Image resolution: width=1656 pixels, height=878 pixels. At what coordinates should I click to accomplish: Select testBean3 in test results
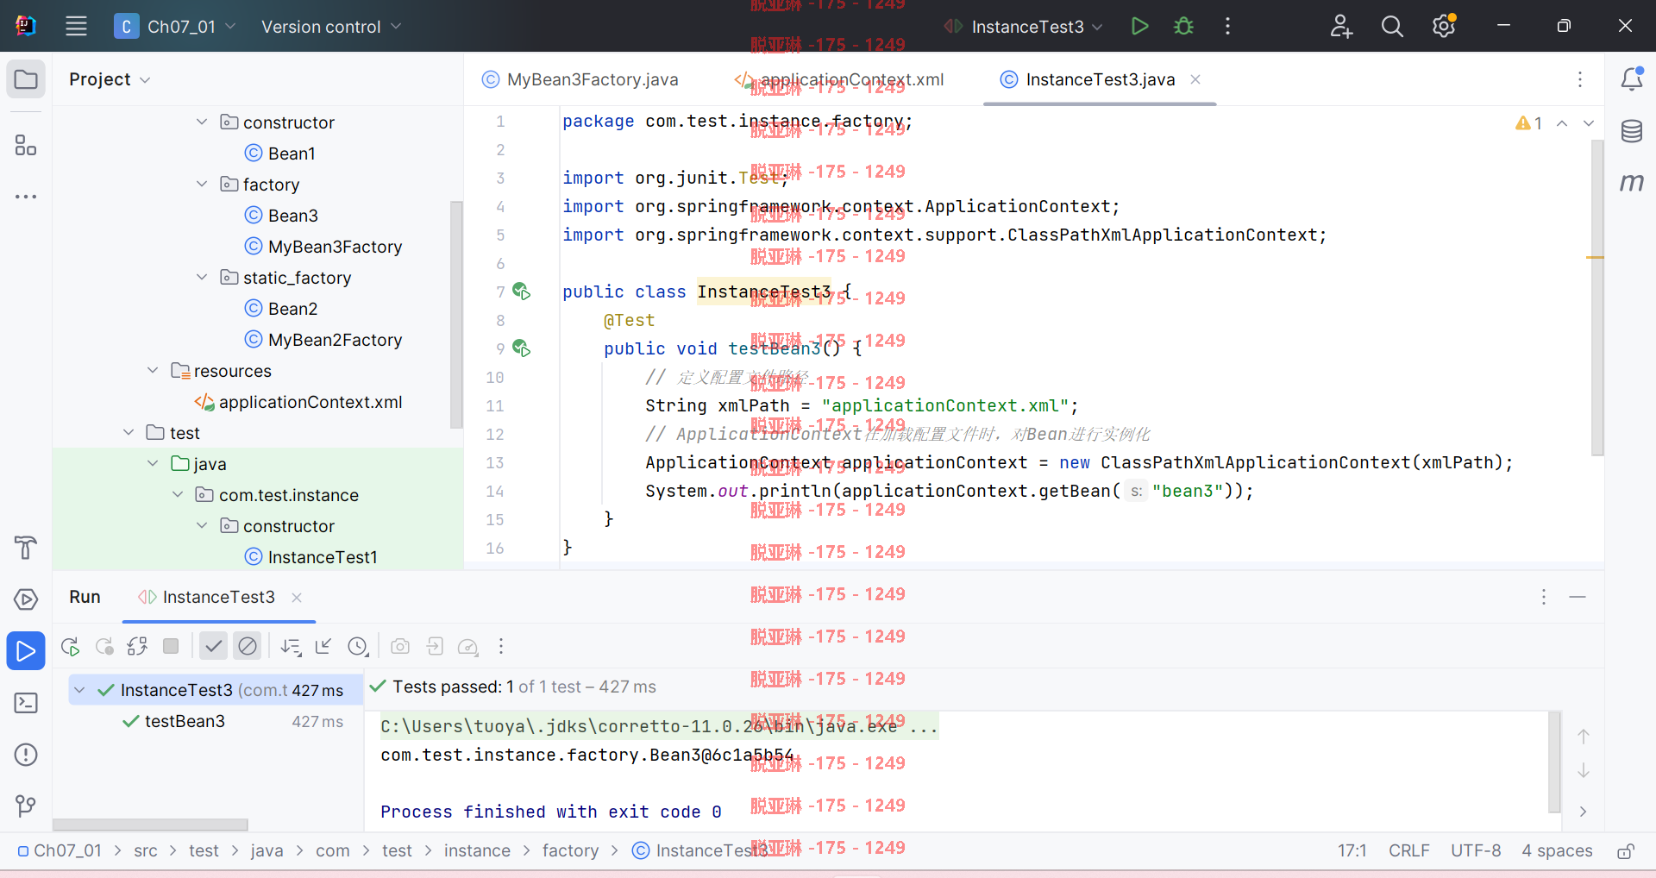point(185,721)
